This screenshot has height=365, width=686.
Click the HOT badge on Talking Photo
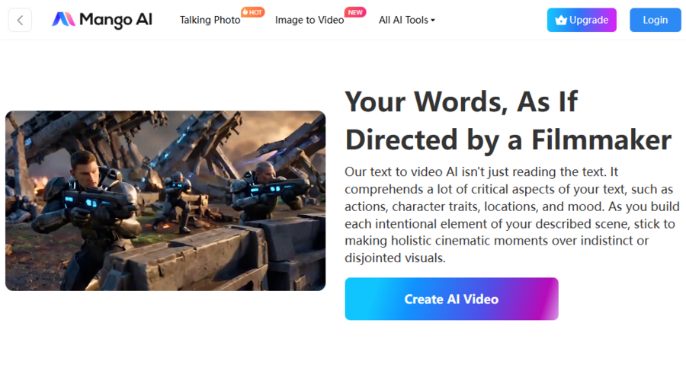pyautogui.click(x=252, y=12)
